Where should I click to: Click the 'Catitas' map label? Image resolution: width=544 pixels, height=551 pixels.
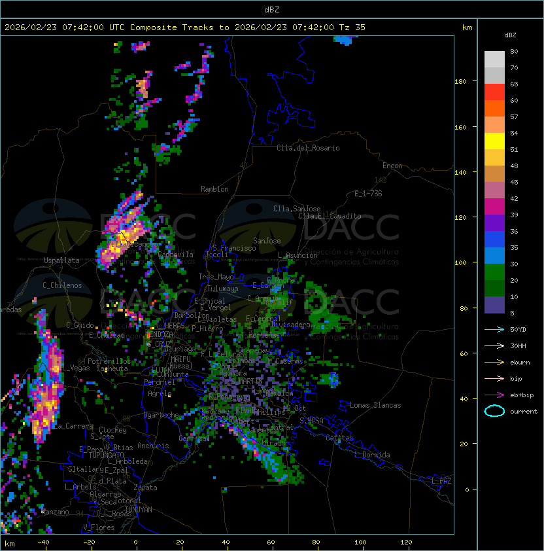click(339, 438)
